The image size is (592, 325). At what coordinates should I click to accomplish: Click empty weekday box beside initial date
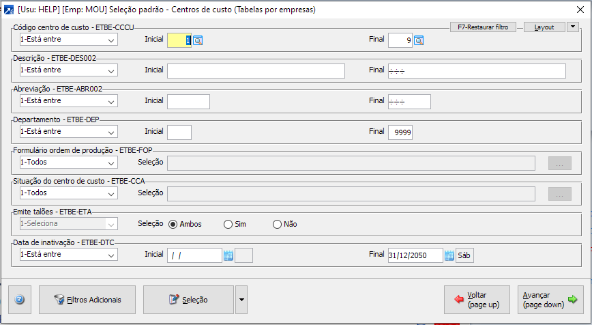[243, 255]
